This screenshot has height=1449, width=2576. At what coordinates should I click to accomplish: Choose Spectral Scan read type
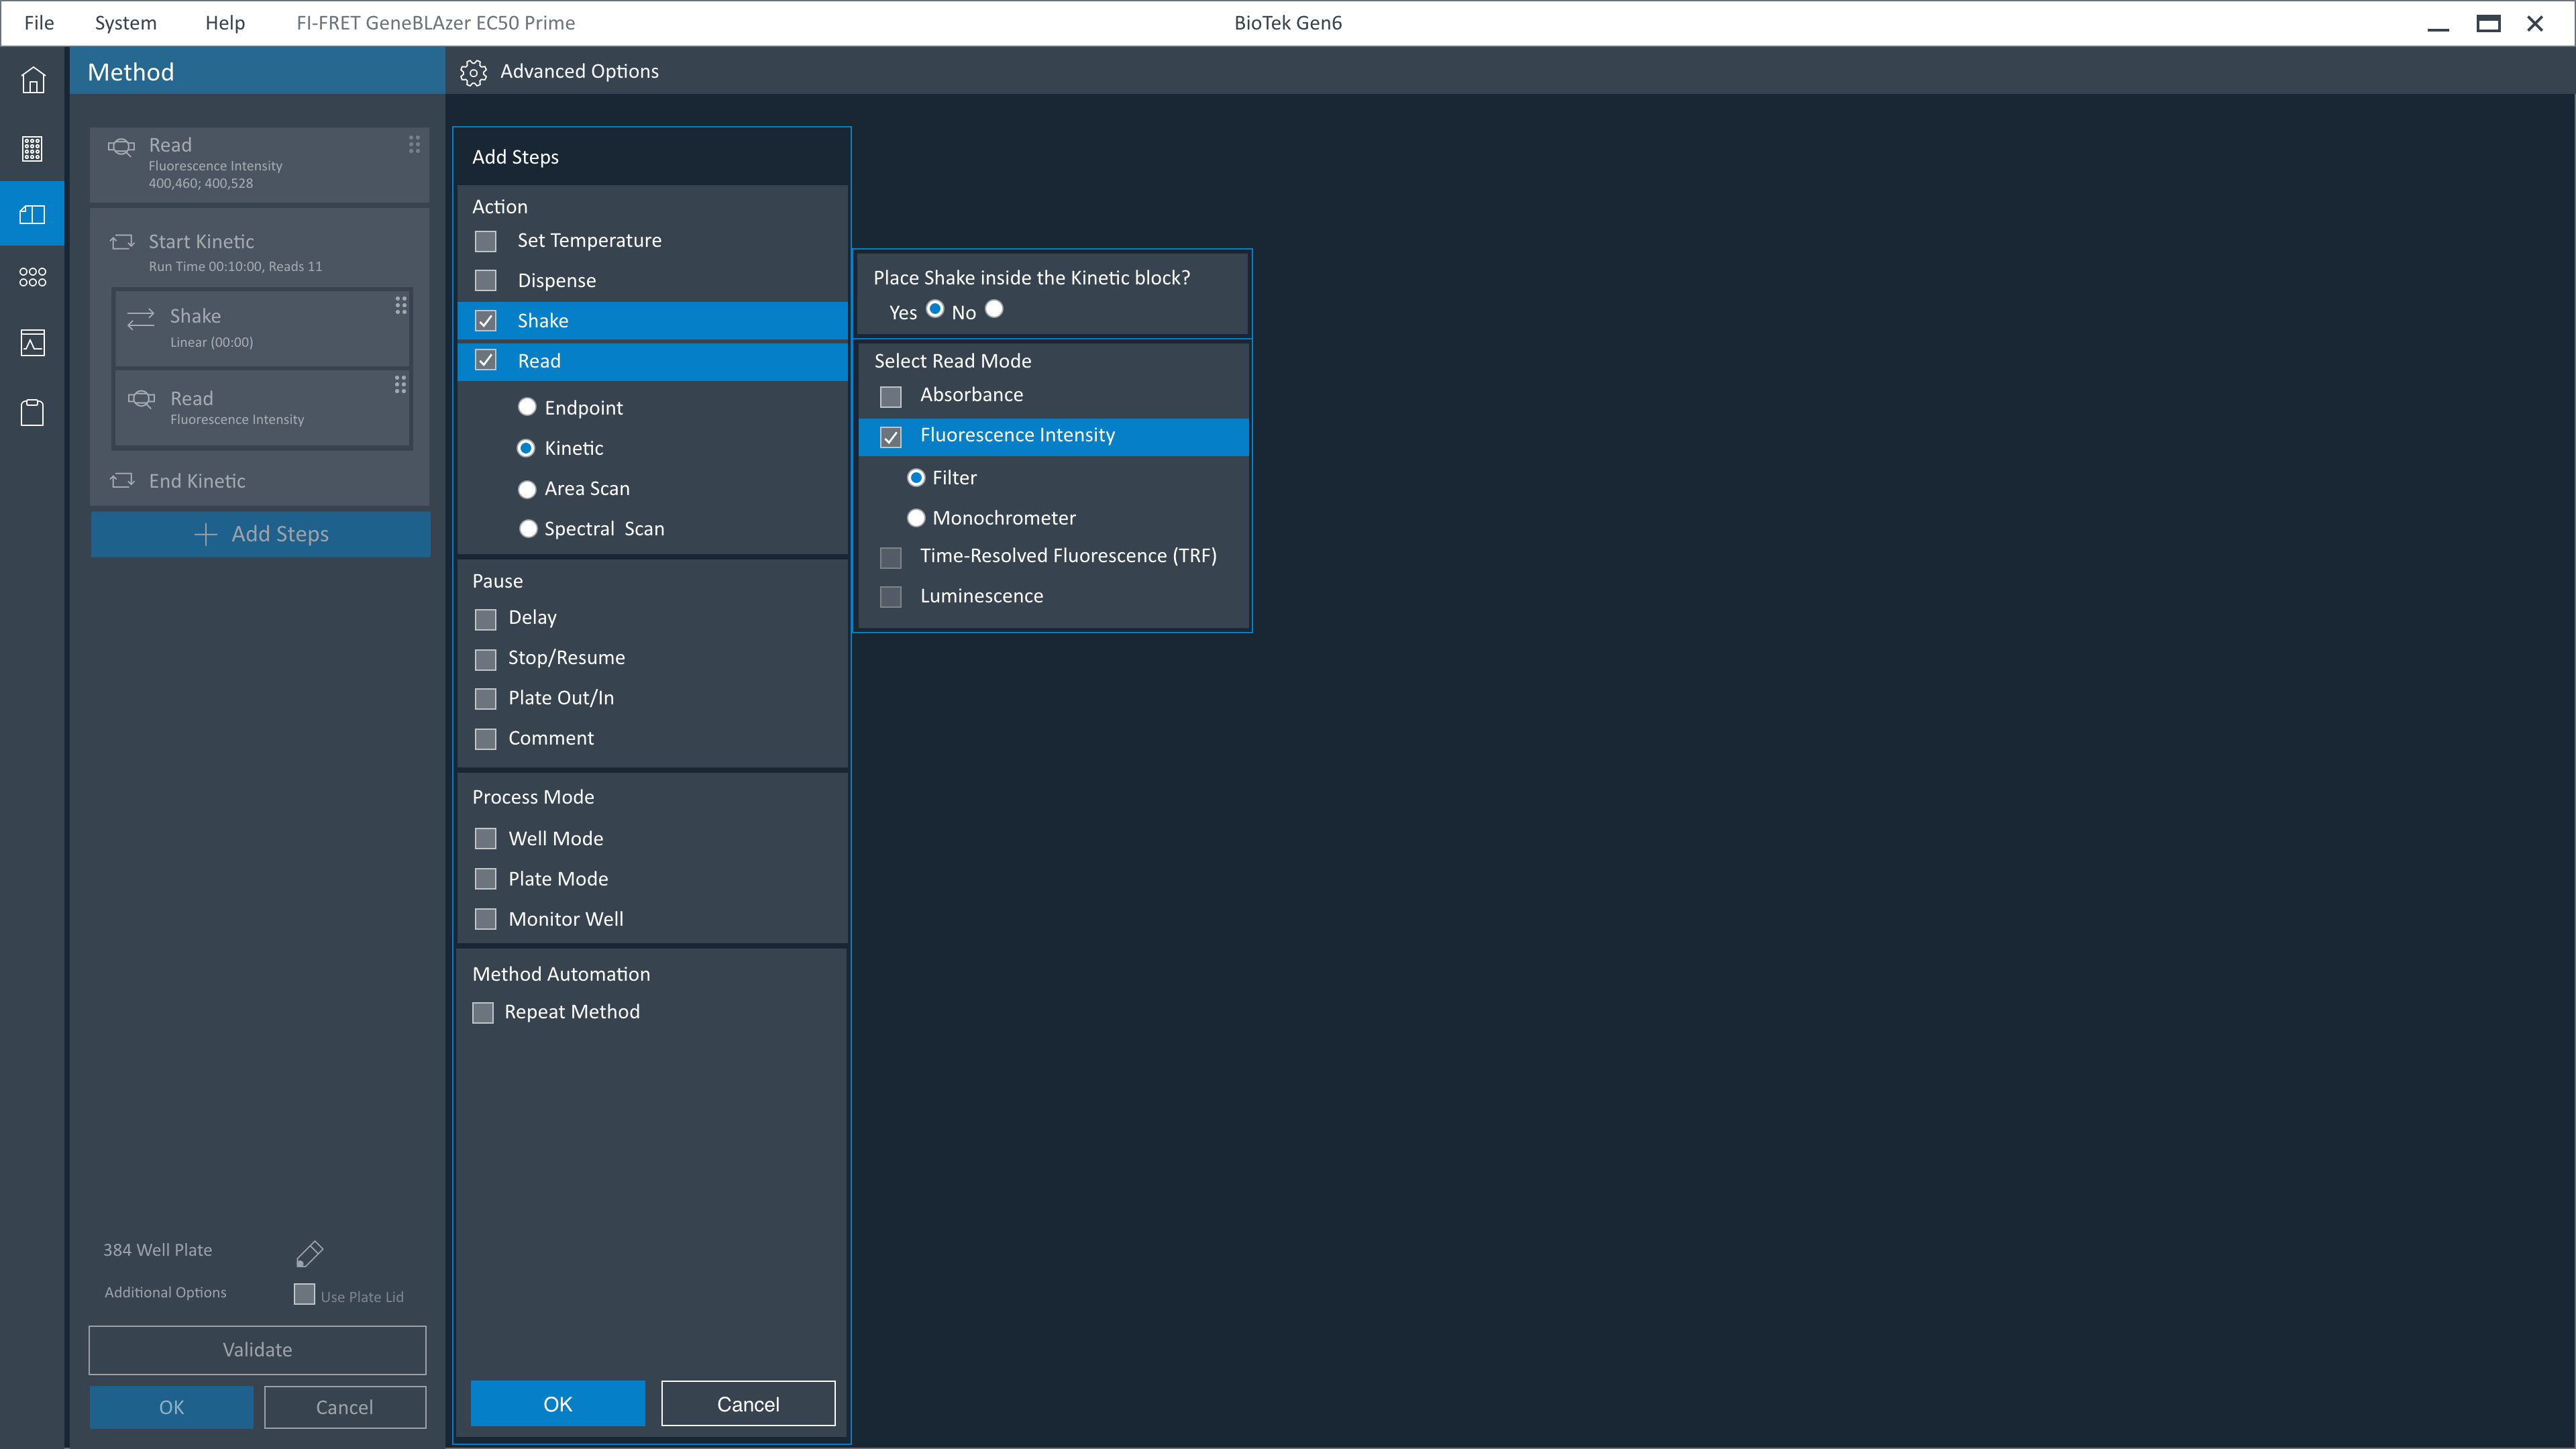[x=528, y=529]
